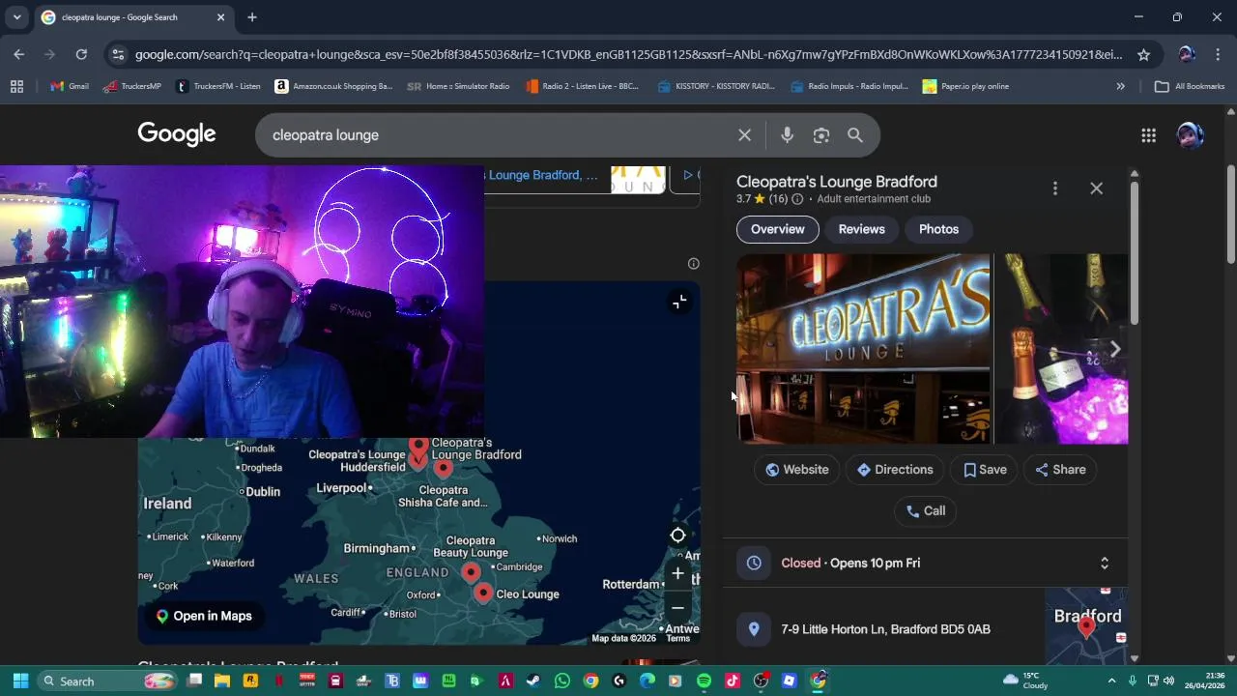Image resolution: width=1237 pixels, height=696 pixels.
Task: Show hidden system tray icons
Action: click(x=1111, y=681)
